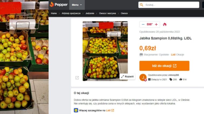Open the Lidl Okazje merchant link

tap(177, 55)
